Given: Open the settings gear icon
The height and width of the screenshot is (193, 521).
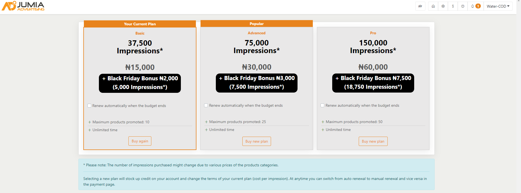Looking at the screenshot, I should pyautogui.click(x=443, y=6).
